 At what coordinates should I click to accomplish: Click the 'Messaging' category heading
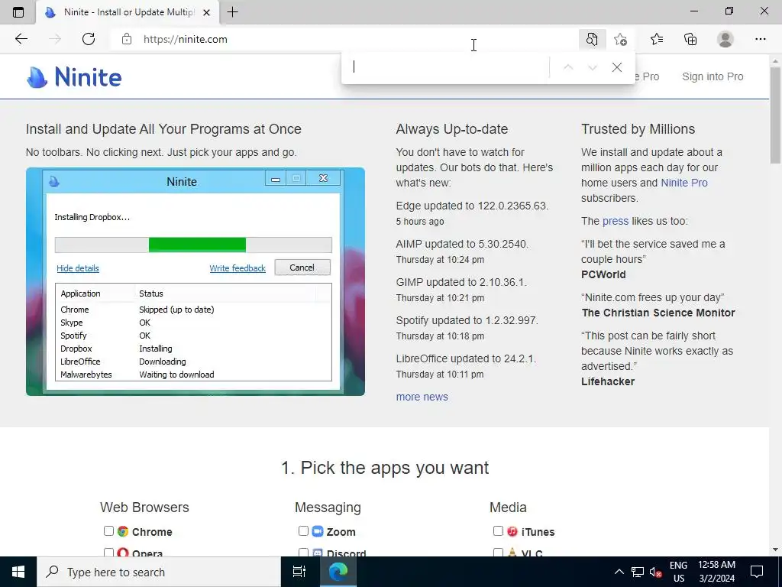328,508
